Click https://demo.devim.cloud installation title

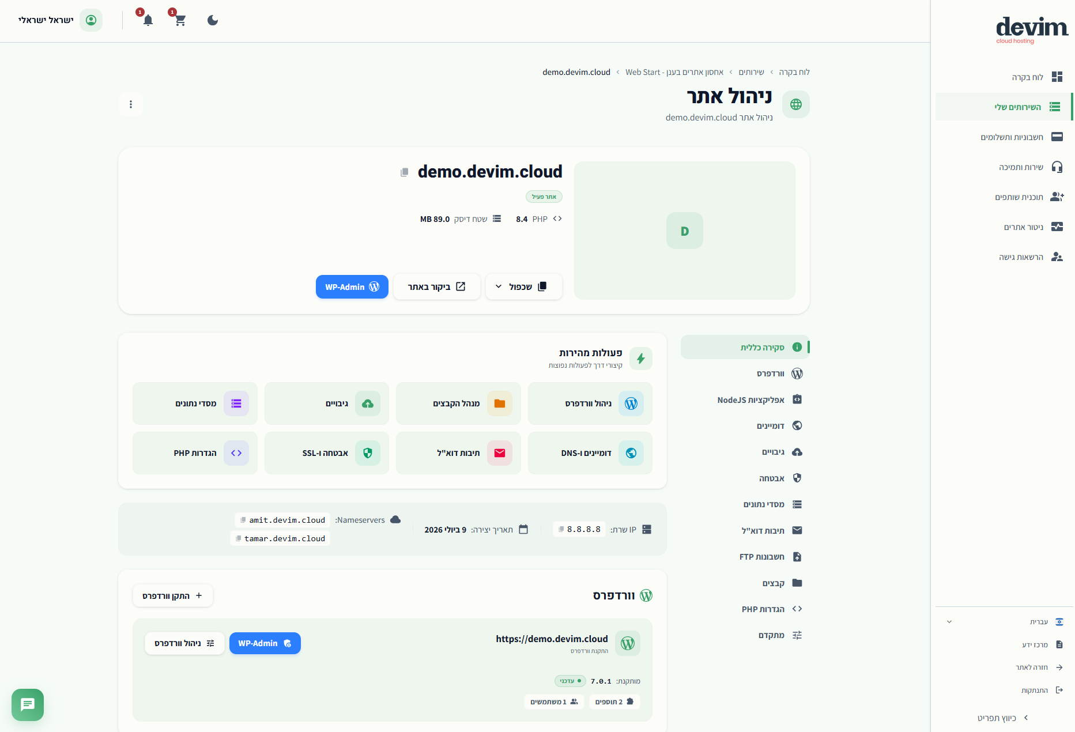552,639
